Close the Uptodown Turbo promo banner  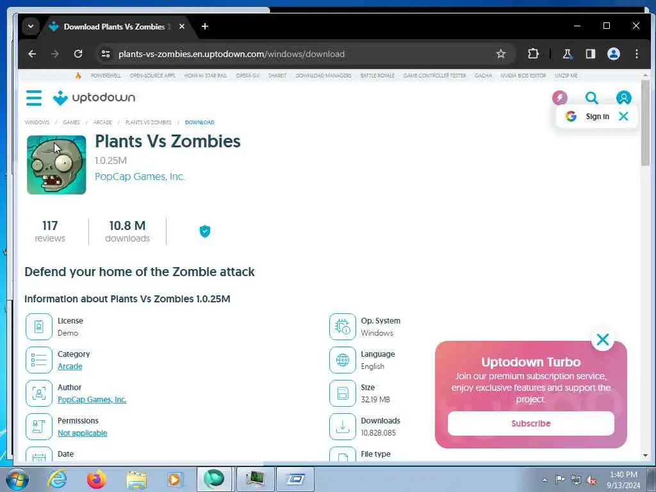602,340
